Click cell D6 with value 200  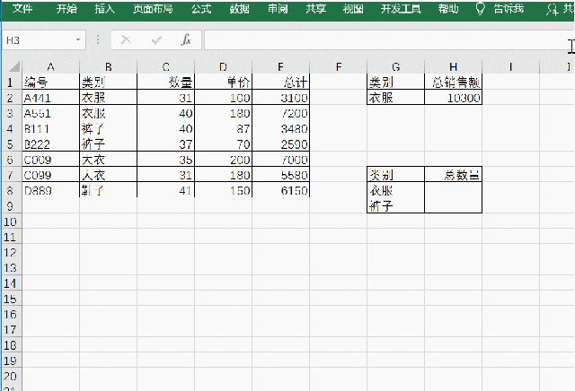click(224, 160)
